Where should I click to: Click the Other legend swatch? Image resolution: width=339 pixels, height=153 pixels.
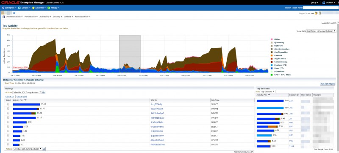pos(271,39)
